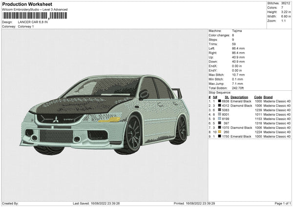Click thread code 1153 in stop 5
This screenshot has height=207, width=293.
[x=258, y=119]
